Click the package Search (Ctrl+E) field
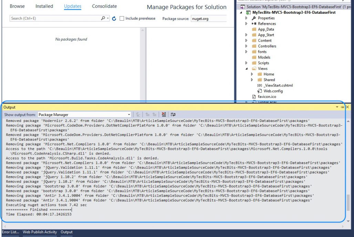 point(55,18)
